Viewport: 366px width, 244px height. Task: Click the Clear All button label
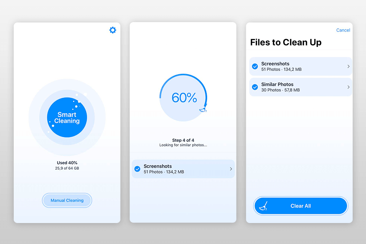click(300, 206)
